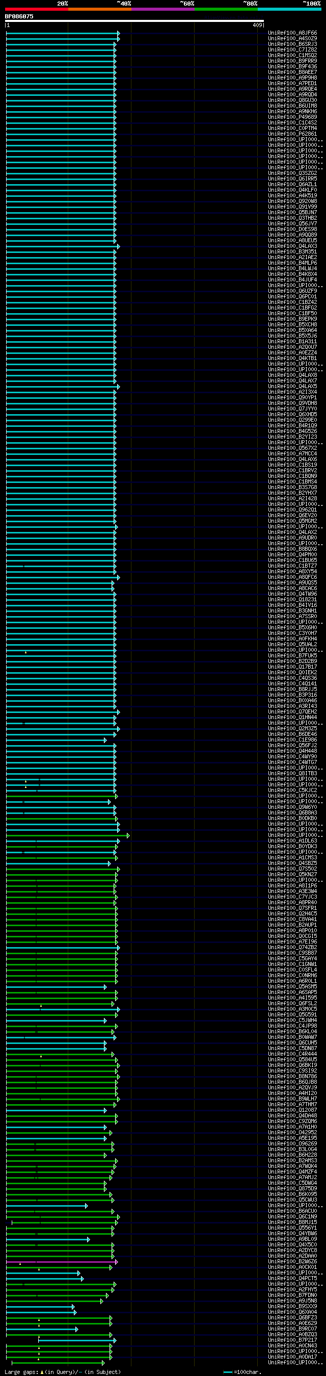Open hit UniRef100_A4S0Z9
326x1376 pixels.
coord(292,38)
